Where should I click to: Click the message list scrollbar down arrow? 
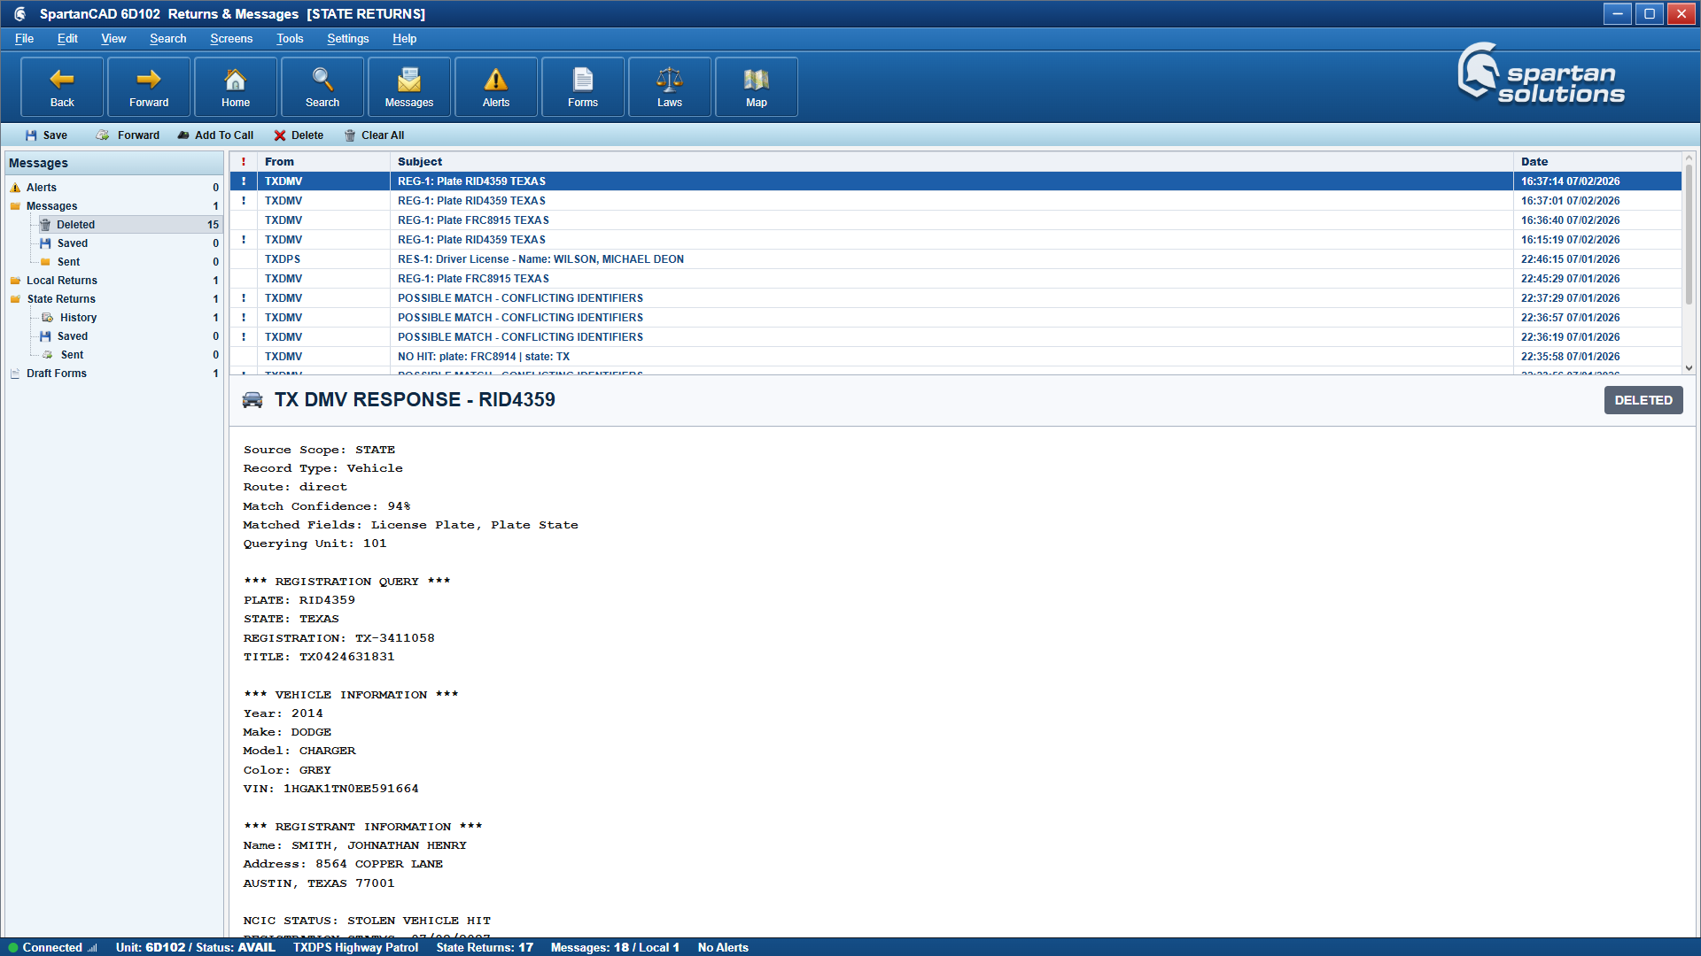[x=1689, y=368]
